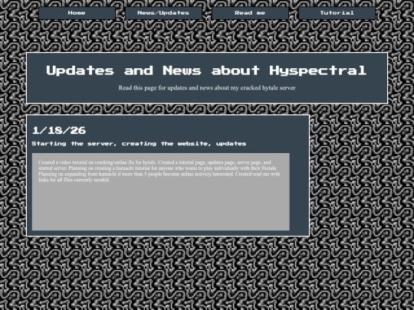Viewport: 414px width, 310px height.
Task: Open the Read me page
Action: [250, 13]
